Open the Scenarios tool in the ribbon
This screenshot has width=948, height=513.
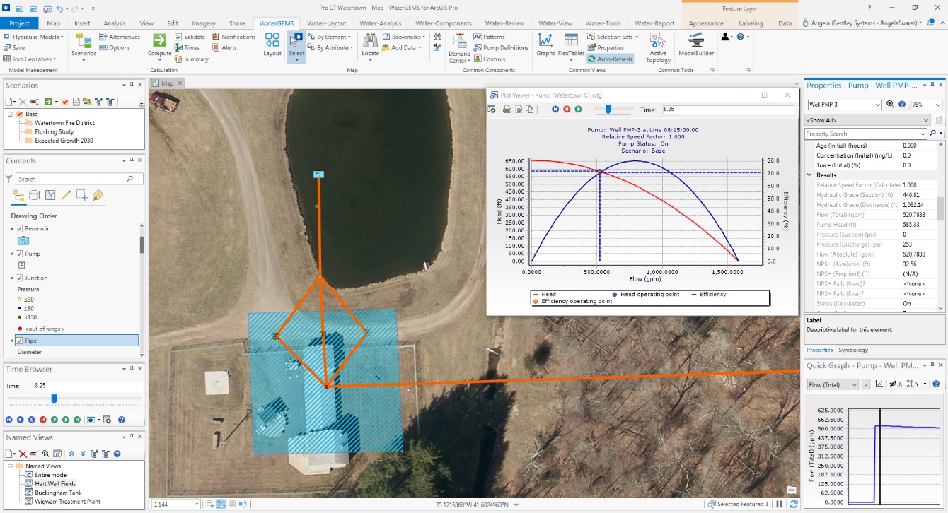[83, 44]
